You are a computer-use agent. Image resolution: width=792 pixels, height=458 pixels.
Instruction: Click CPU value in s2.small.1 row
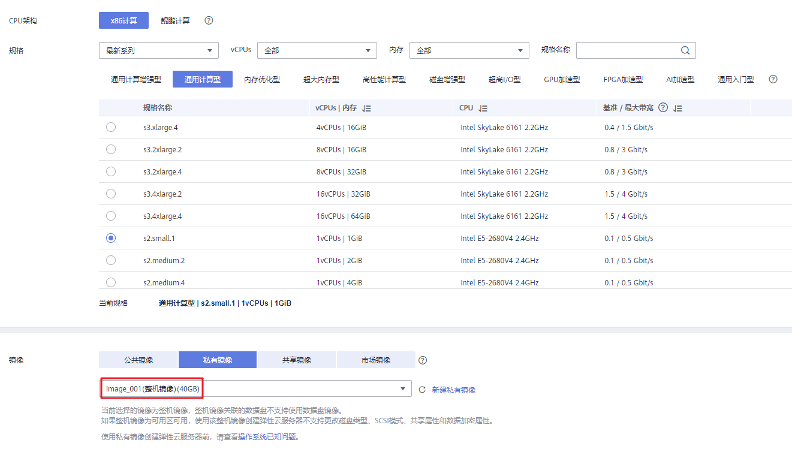tap(500, 239)
